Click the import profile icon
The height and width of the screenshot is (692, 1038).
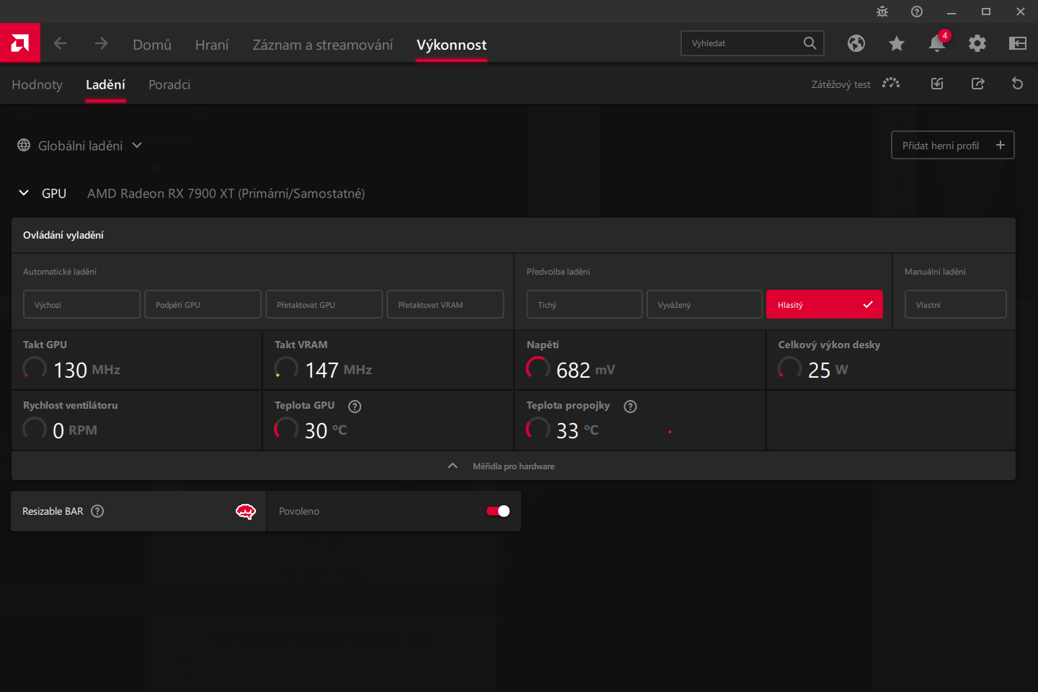click(x=937, y=84)
